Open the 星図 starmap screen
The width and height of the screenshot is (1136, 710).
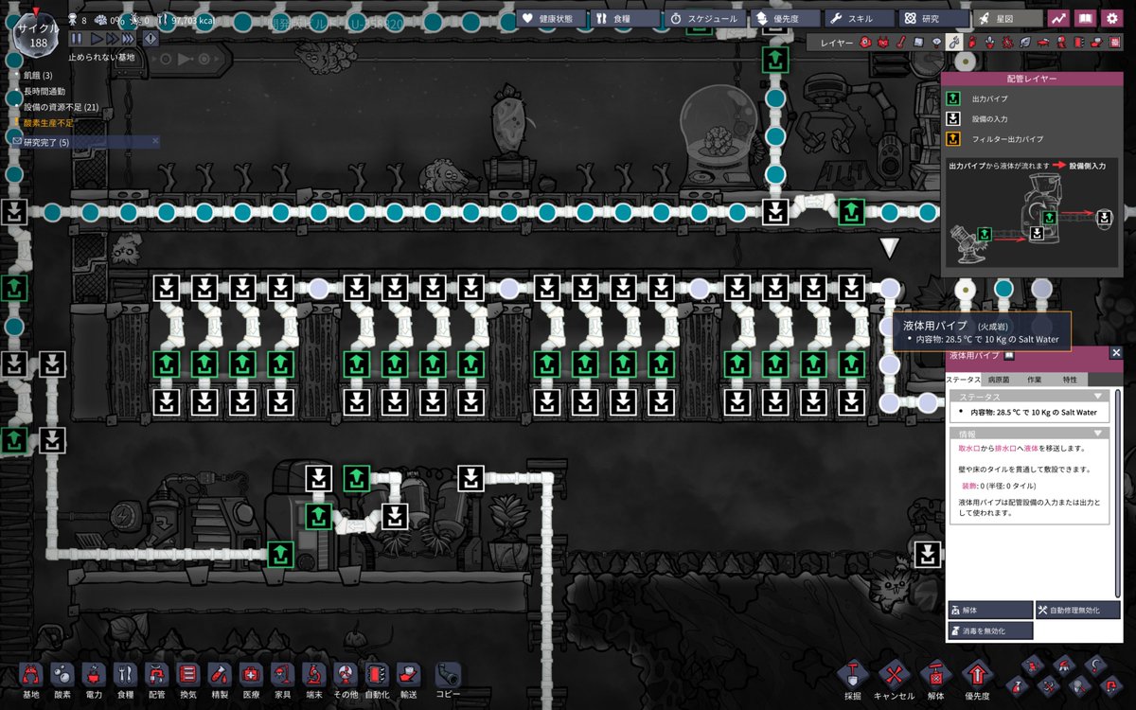coord(1007,18)
